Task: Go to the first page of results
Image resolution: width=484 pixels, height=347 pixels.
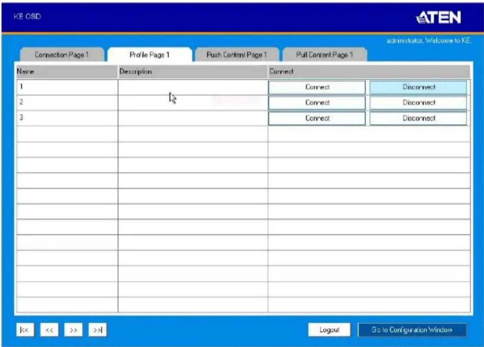Action: pos(25,330)
